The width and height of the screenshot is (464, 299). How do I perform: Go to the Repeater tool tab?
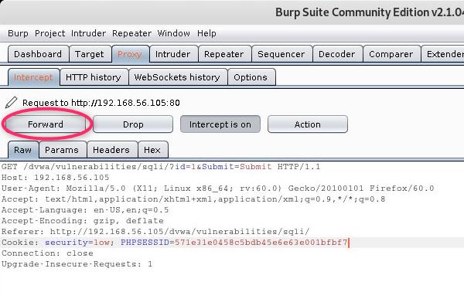(224, 54)
